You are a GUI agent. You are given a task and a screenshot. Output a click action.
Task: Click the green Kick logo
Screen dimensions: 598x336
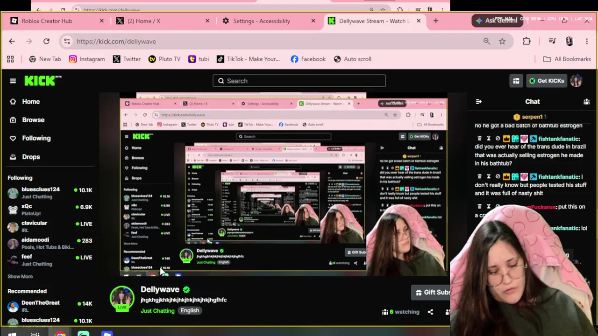(x=43, y=81)
